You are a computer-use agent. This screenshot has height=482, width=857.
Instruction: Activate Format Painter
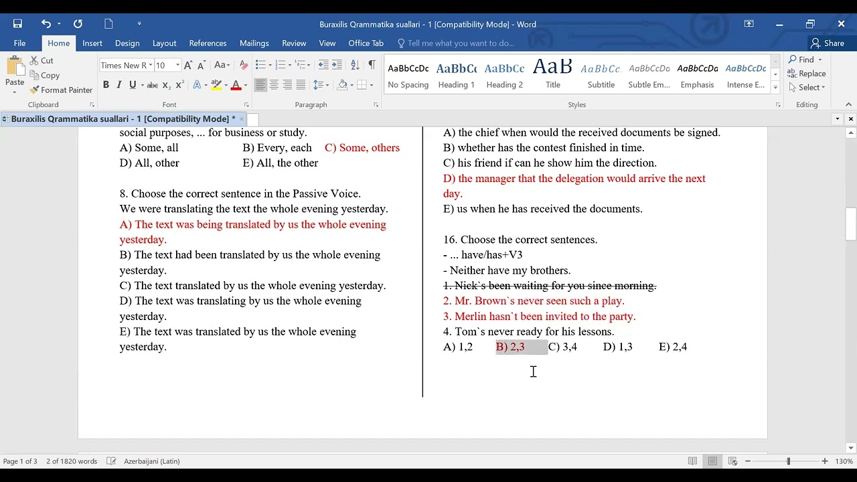click(x=61, y=90)
